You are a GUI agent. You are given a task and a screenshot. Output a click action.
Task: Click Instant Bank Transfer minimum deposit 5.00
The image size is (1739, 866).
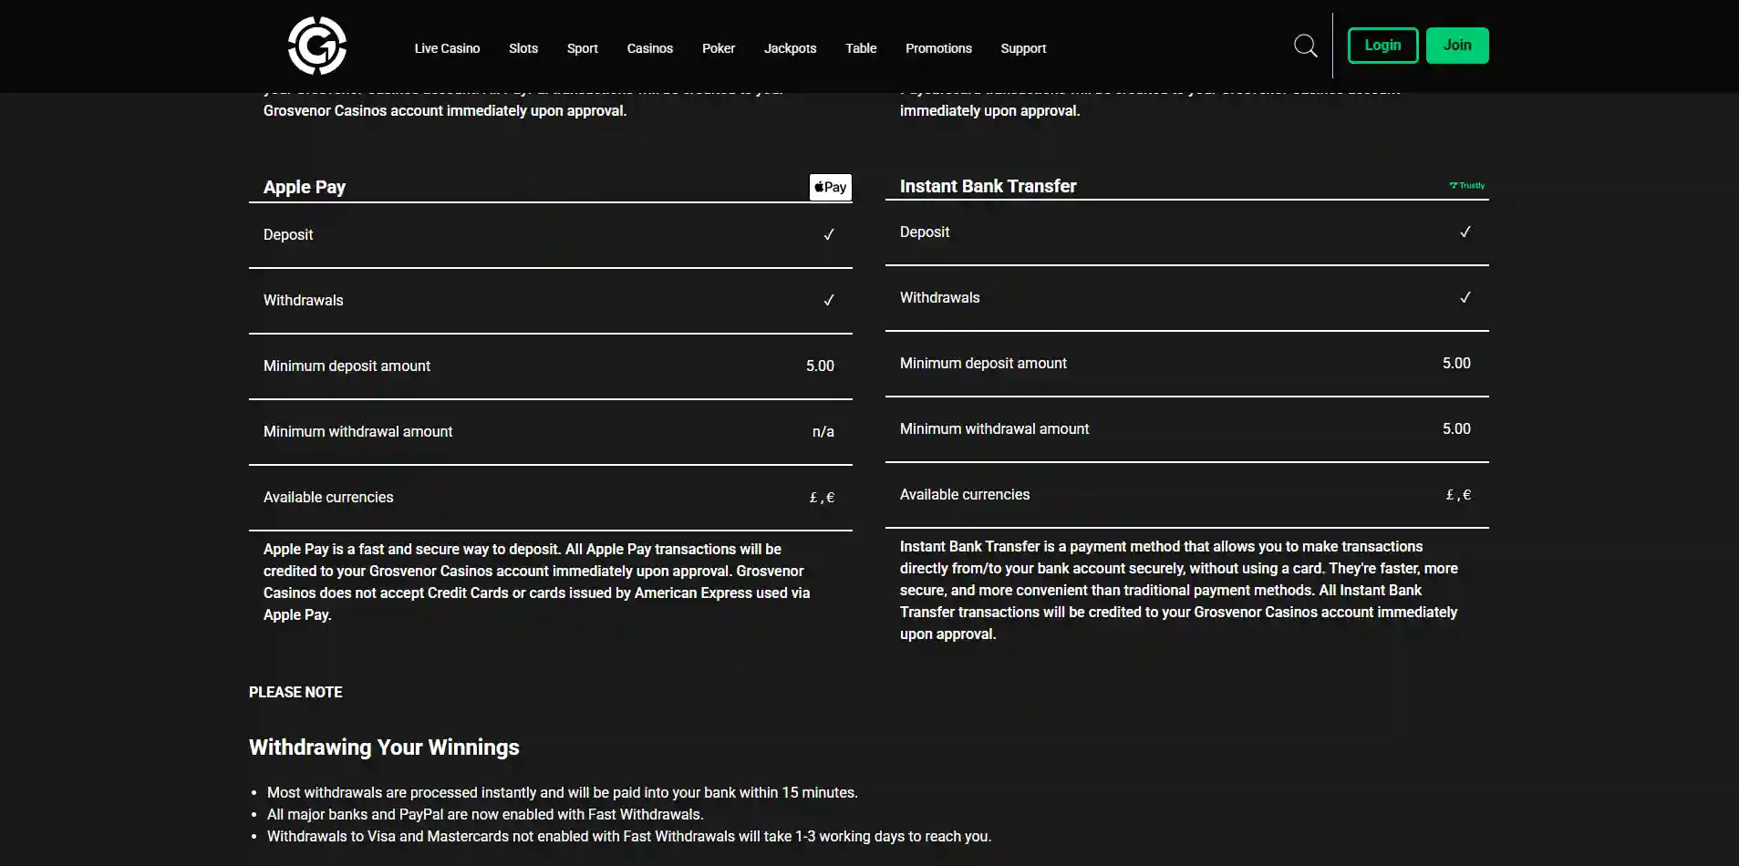pos(1456,363)
